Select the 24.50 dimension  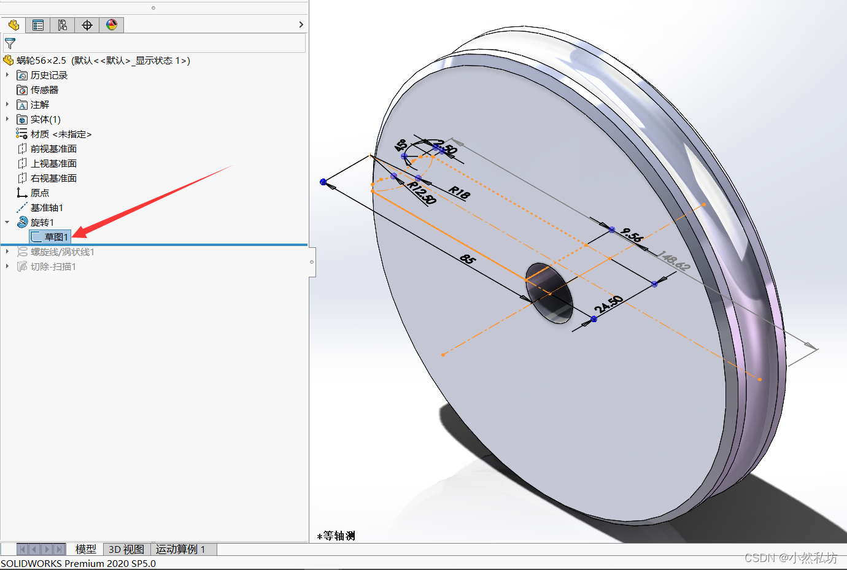tap(608, 304)
